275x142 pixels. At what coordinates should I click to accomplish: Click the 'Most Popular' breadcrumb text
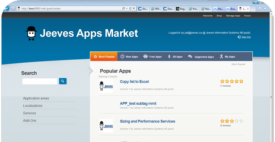coord(238,64)
